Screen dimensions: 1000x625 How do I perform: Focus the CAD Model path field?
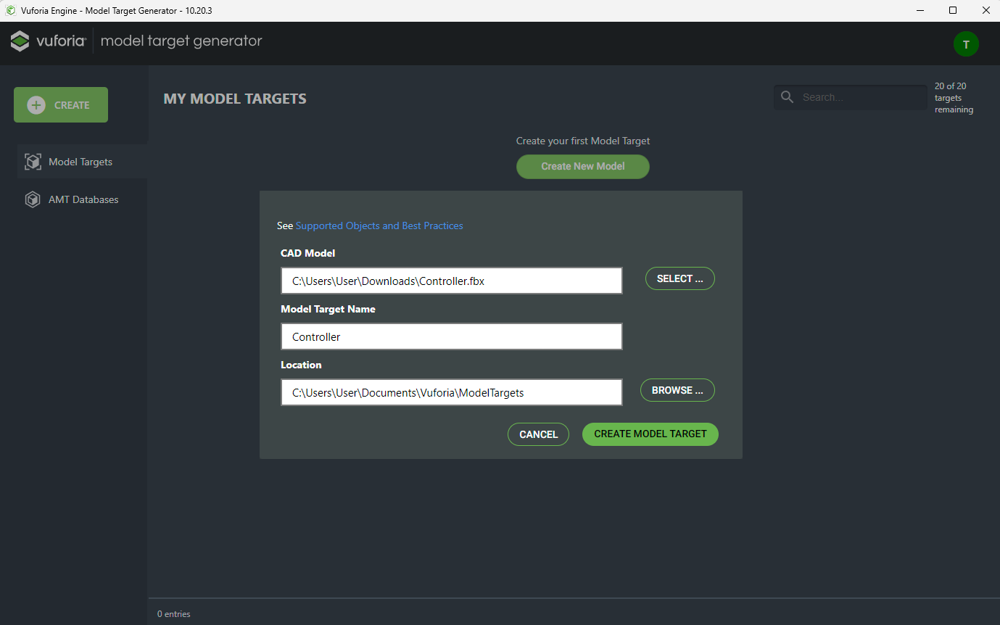(452, 281)
